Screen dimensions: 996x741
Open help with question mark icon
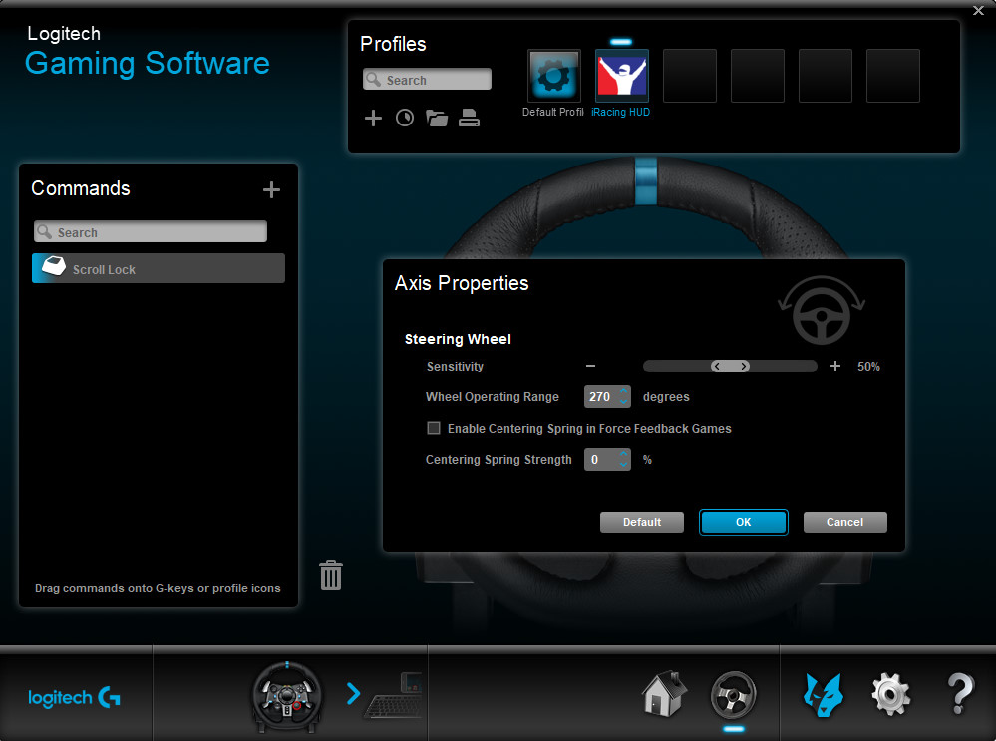click(959, 693)
